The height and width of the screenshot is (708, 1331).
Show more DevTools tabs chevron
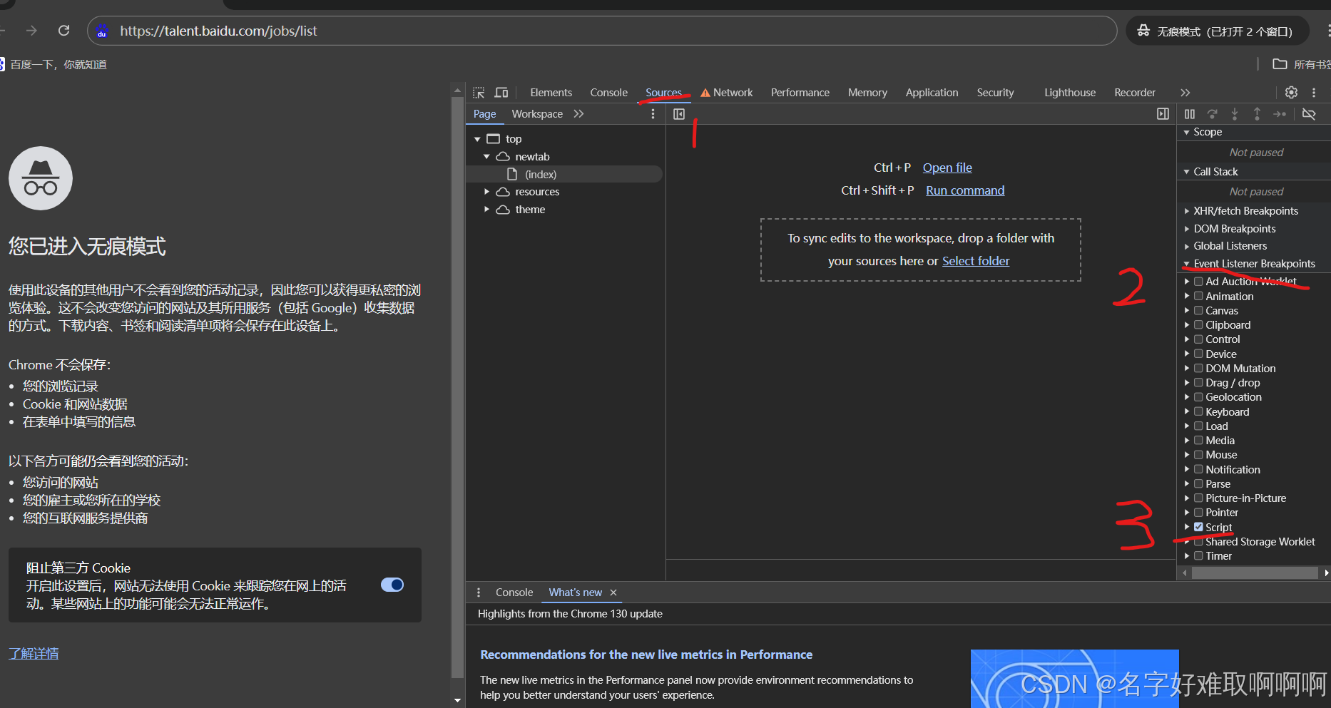click(x=1185, y=93)
